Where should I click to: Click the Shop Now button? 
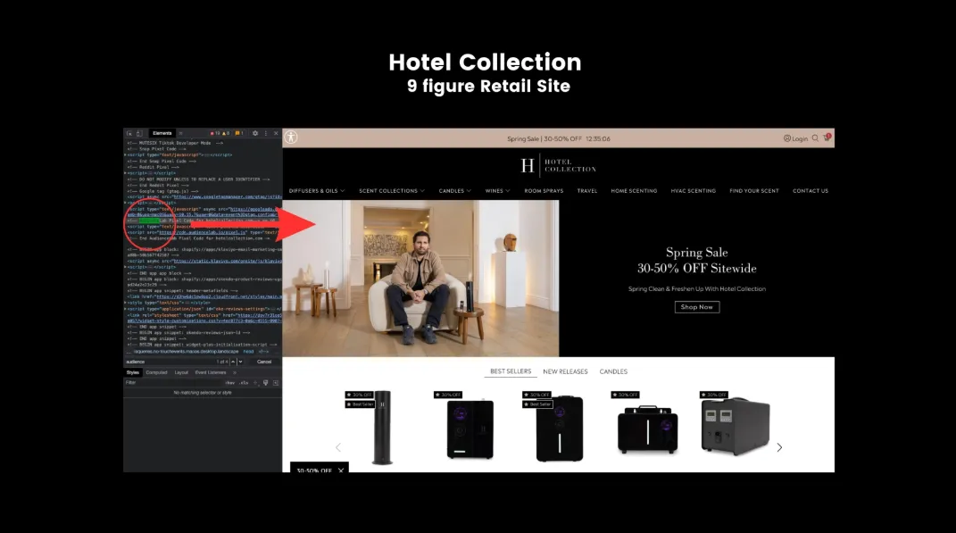697,307
